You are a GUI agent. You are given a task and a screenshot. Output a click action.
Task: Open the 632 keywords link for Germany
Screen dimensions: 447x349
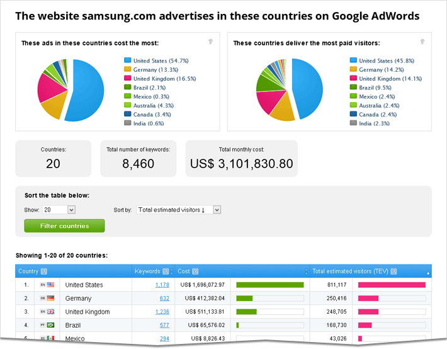[164, 298]
